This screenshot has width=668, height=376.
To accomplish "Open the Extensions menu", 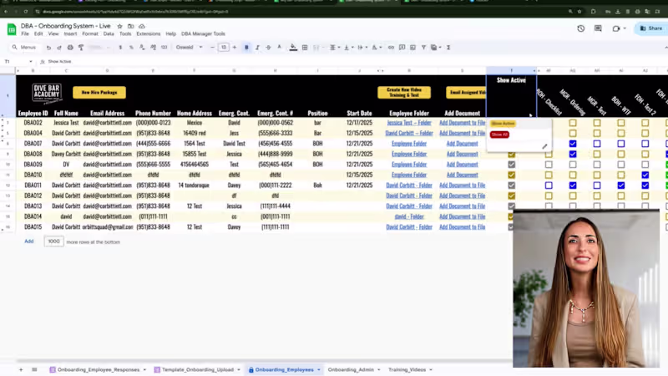I will click(149, 33).
